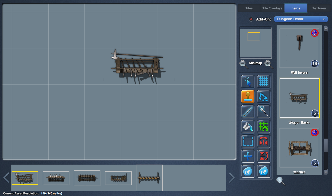Click the Wall Levers label
Screen dimensions: 332x196
(299, 73)
